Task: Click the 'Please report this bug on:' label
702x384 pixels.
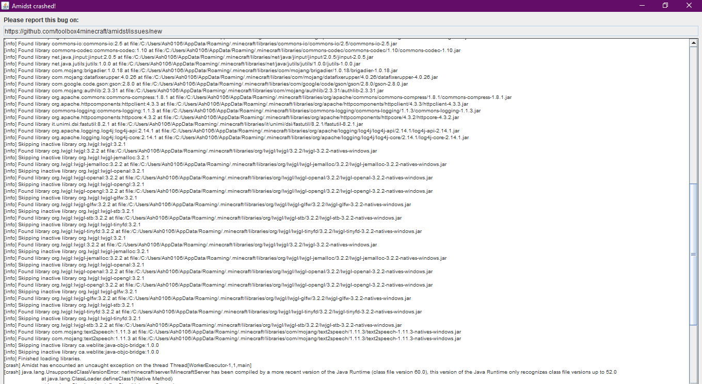Action: pyautogui.click(x=41, y=20)
